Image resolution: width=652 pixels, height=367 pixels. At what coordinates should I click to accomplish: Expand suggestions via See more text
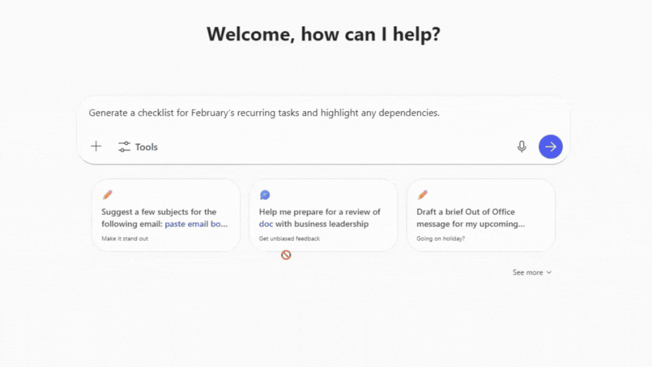point(527,272)
